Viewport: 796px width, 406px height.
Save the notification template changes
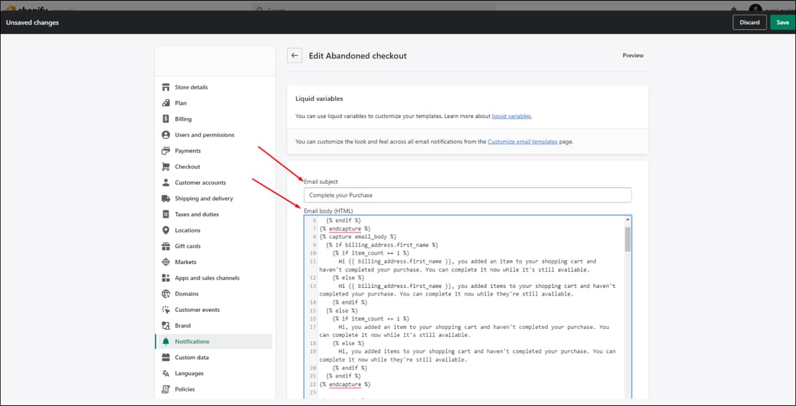point(783,23)
